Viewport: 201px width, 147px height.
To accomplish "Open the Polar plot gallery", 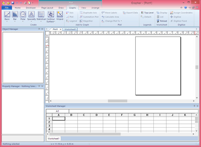I will (x=23, y=16).
